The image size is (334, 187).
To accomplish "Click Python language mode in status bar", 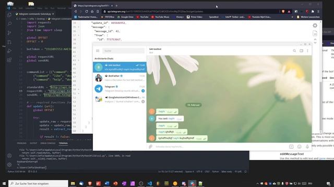I will [x=216, y=171].
